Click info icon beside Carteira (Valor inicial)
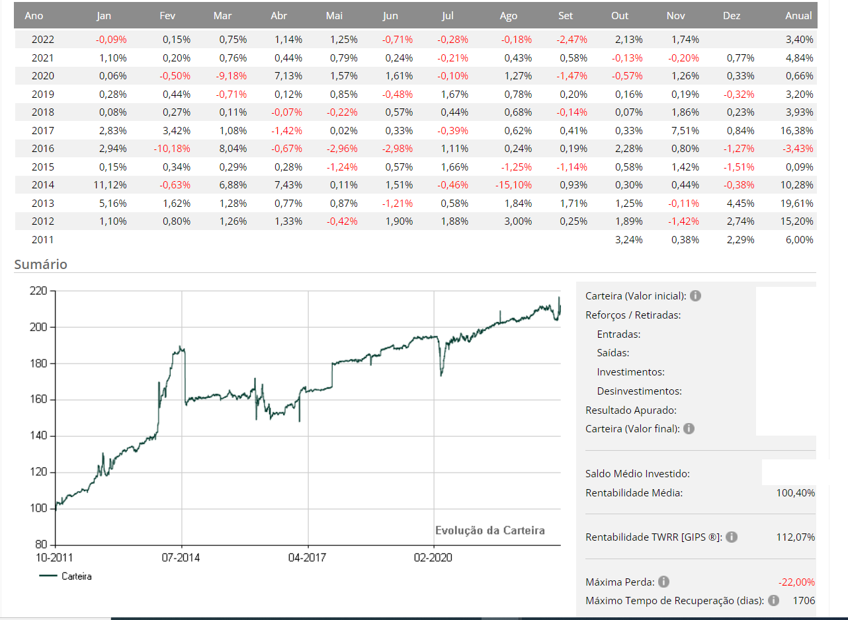 point(695,295)
